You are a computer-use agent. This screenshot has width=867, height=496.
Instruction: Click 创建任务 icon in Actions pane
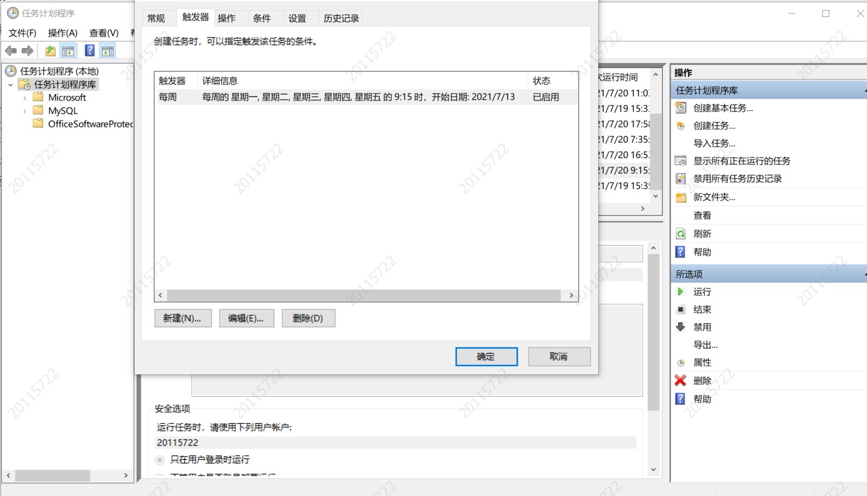[681, 126]
